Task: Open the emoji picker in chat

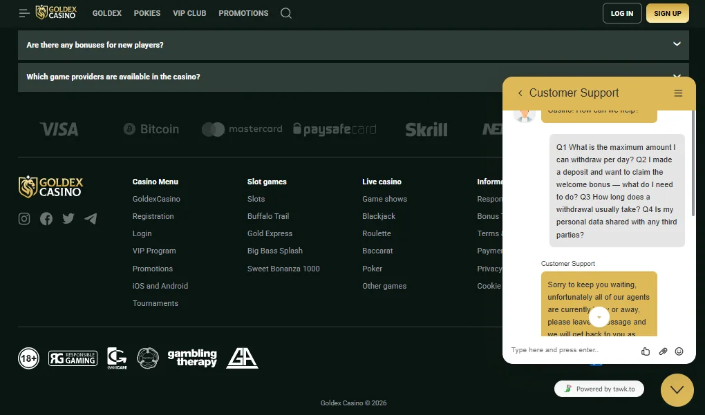Action: 679,351
